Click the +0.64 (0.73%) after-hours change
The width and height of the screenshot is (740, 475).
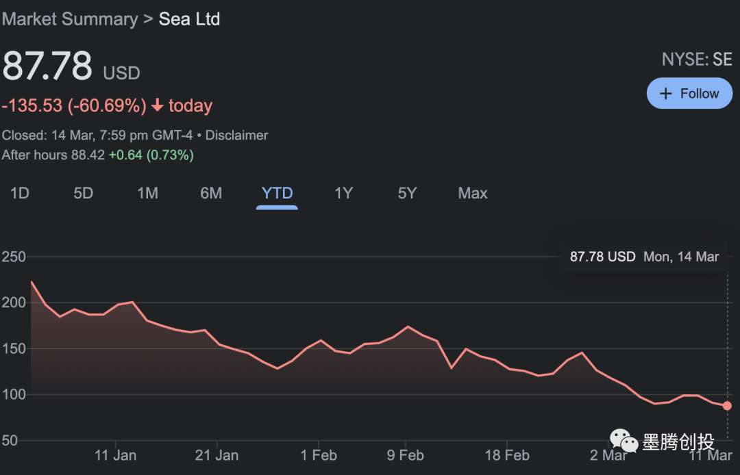click(151, 155)
